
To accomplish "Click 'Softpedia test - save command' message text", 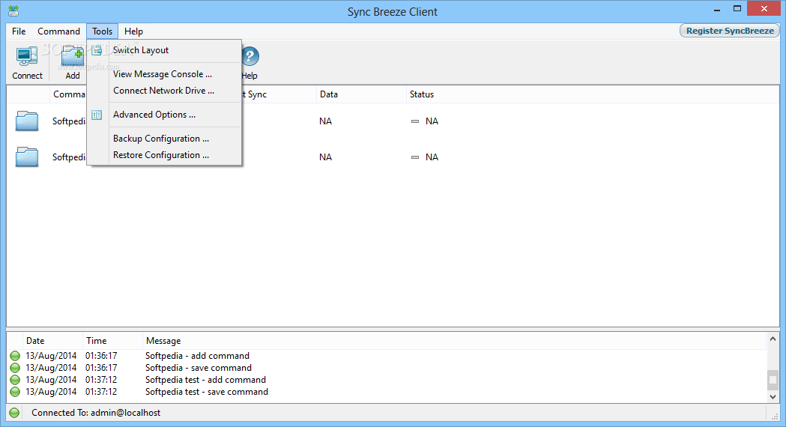I will pyautogui.click(x=207, y=392).
